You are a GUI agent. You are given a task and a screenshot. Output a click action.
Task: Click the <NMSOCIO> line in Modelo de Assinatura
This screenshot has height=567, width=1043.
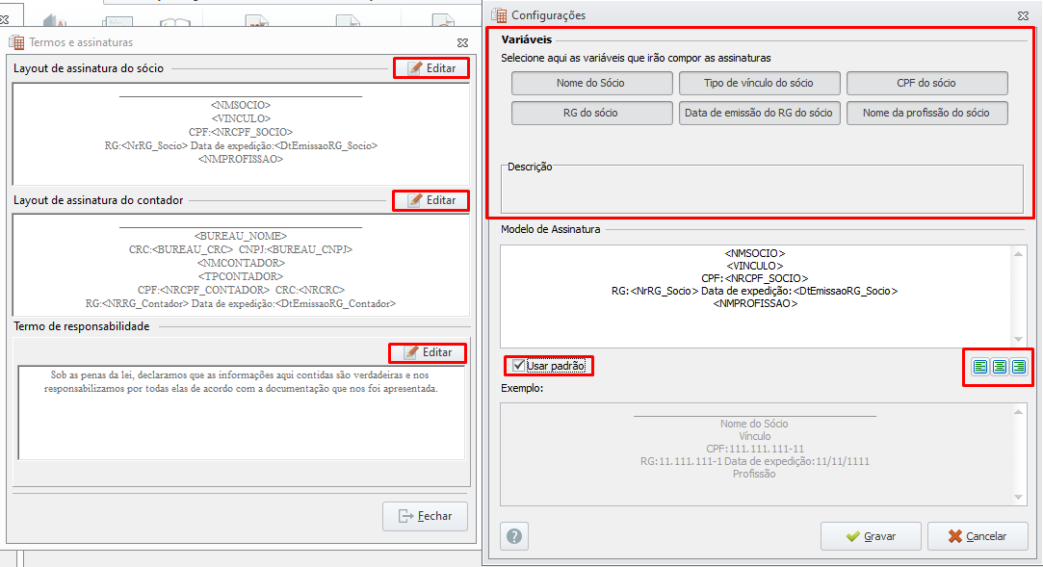click(x=754, y=253)
